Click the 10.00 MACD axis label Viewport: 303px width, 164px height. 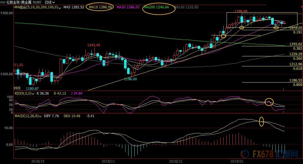pos(9,128)
